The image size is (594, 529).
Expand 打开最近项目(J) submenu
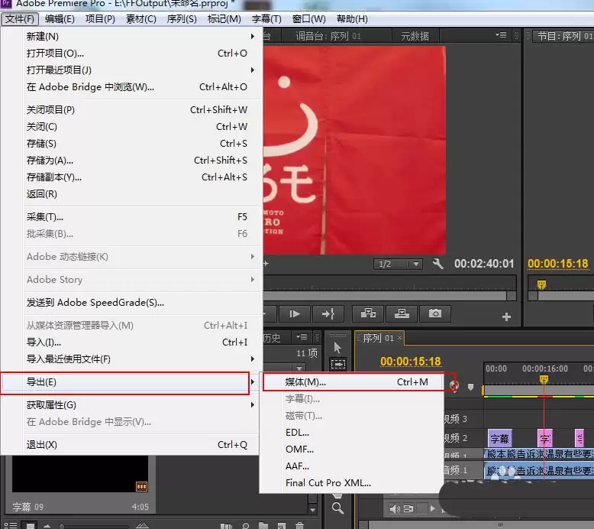coord(140,70)
